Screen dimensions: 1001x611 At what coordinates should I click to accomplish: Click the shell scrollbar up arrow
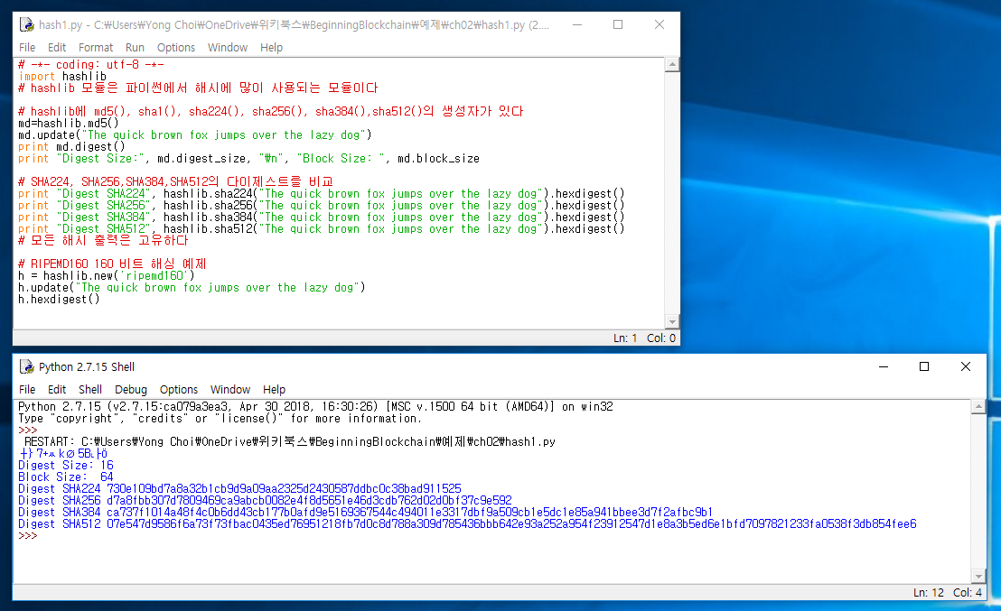tap(978, 407)
